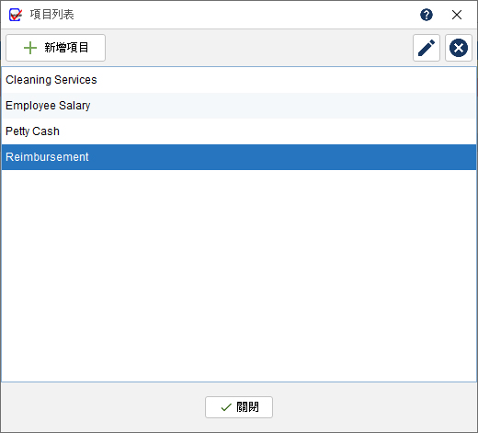Click the 項目列表 window title text
The width and height of the screenshot is (478, 433).
[x=51, y=15]
